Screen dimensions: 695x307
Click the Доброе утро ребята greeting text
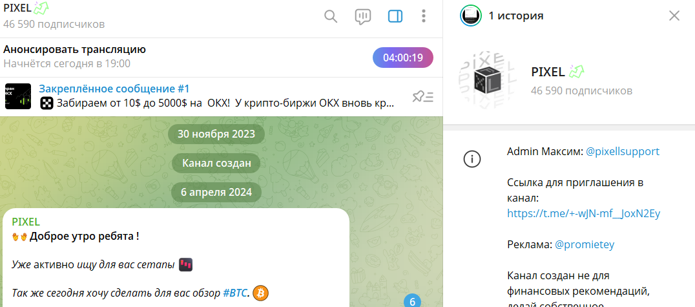pyautogui.click(x=84, y=237)
